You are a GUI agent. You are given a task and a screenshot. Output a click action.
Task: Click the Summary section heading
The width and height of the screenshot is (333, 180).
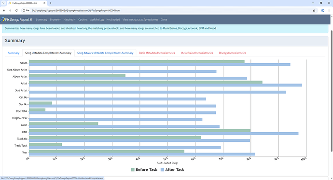(15, 41)
